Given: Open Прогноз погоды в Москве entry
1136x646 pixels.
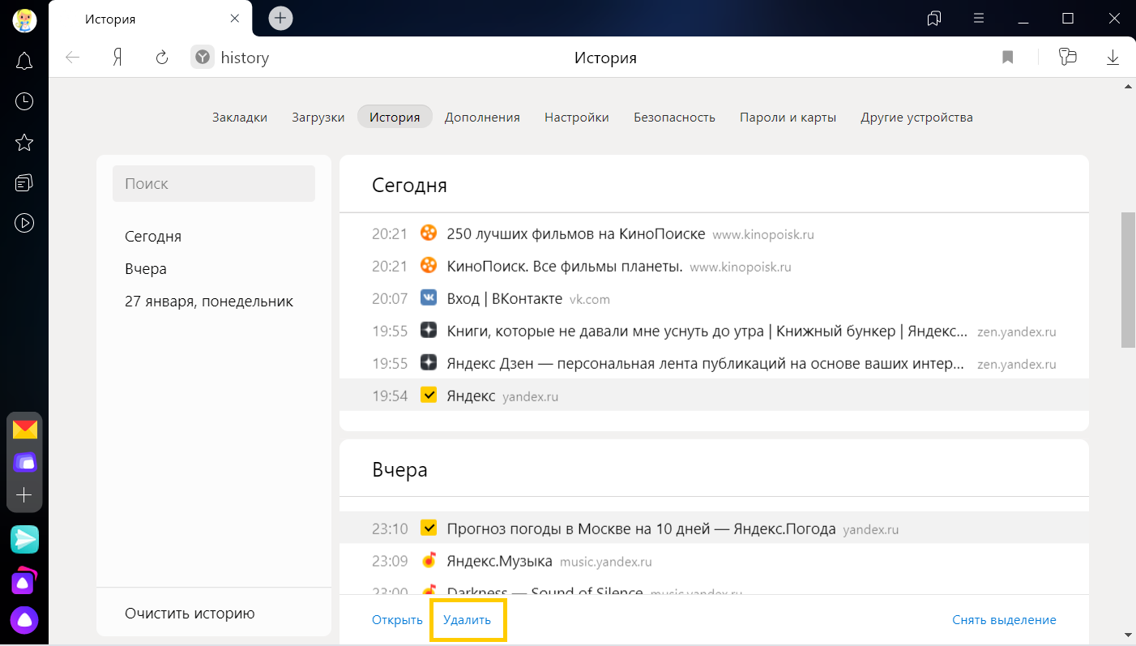Looking at the screenshot, I should (641, 529).
